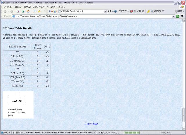Click the DSR (to PC) cell

click(17, 73)
